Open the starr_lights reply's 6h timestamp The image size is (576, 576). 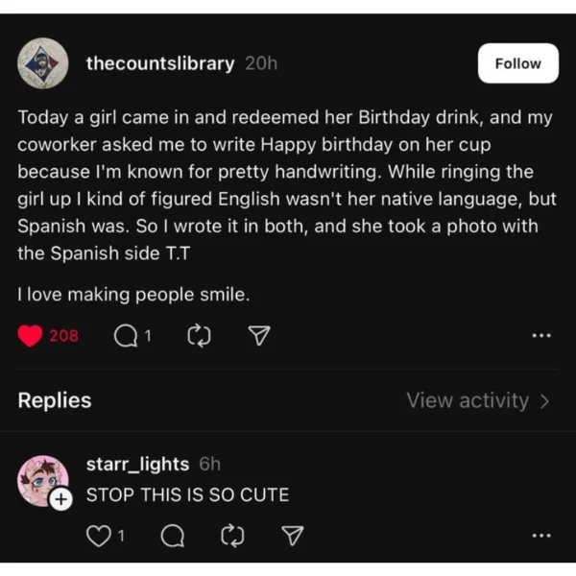[x=209, y=464]
